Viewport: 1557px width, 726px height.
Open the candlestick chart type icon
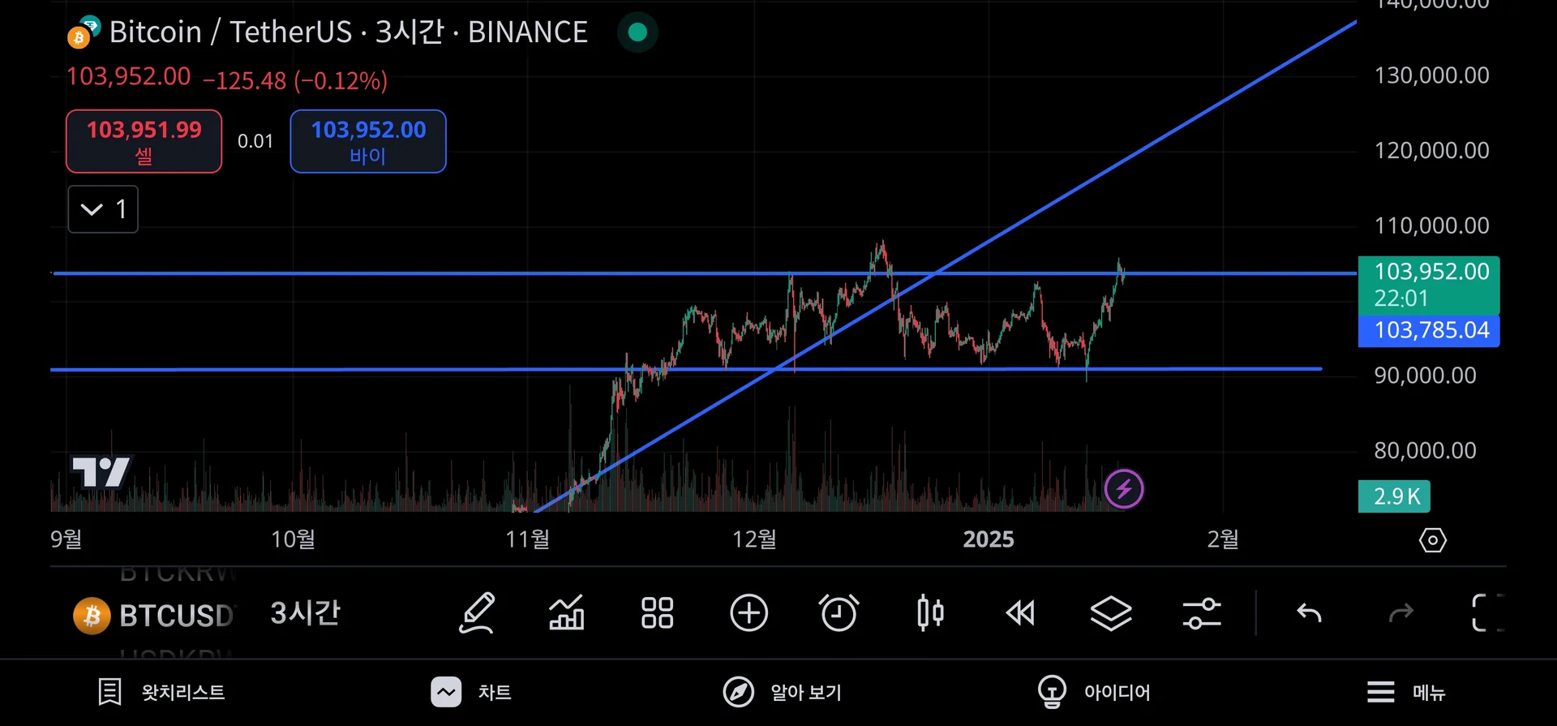930,613
